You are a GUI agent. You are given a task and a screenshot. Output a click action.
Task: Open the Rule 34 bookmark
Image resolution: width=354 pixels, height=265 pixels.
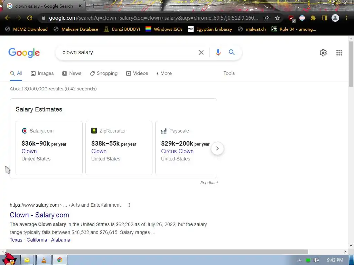coord(294,29)
